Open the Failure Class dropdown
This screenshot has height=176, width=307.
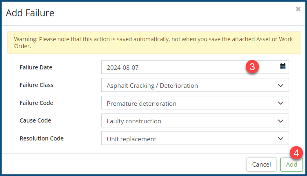(x=195, y=85)
